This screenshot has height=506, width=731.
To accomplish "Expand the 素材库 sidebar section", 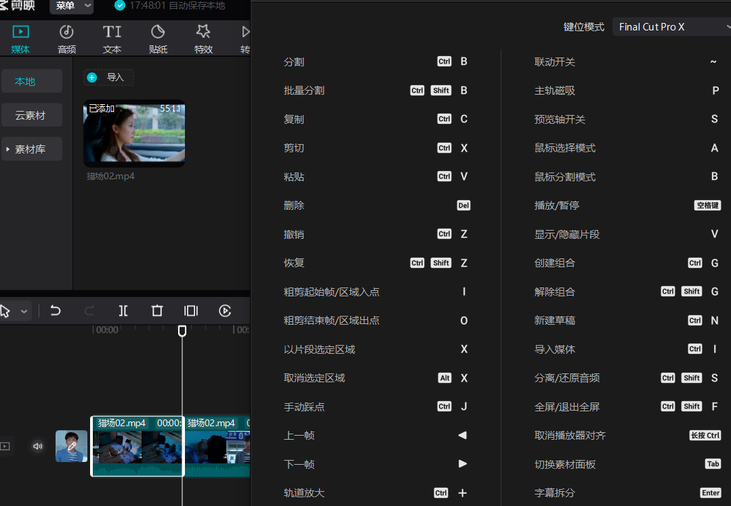I will click(x=32, y=148).
